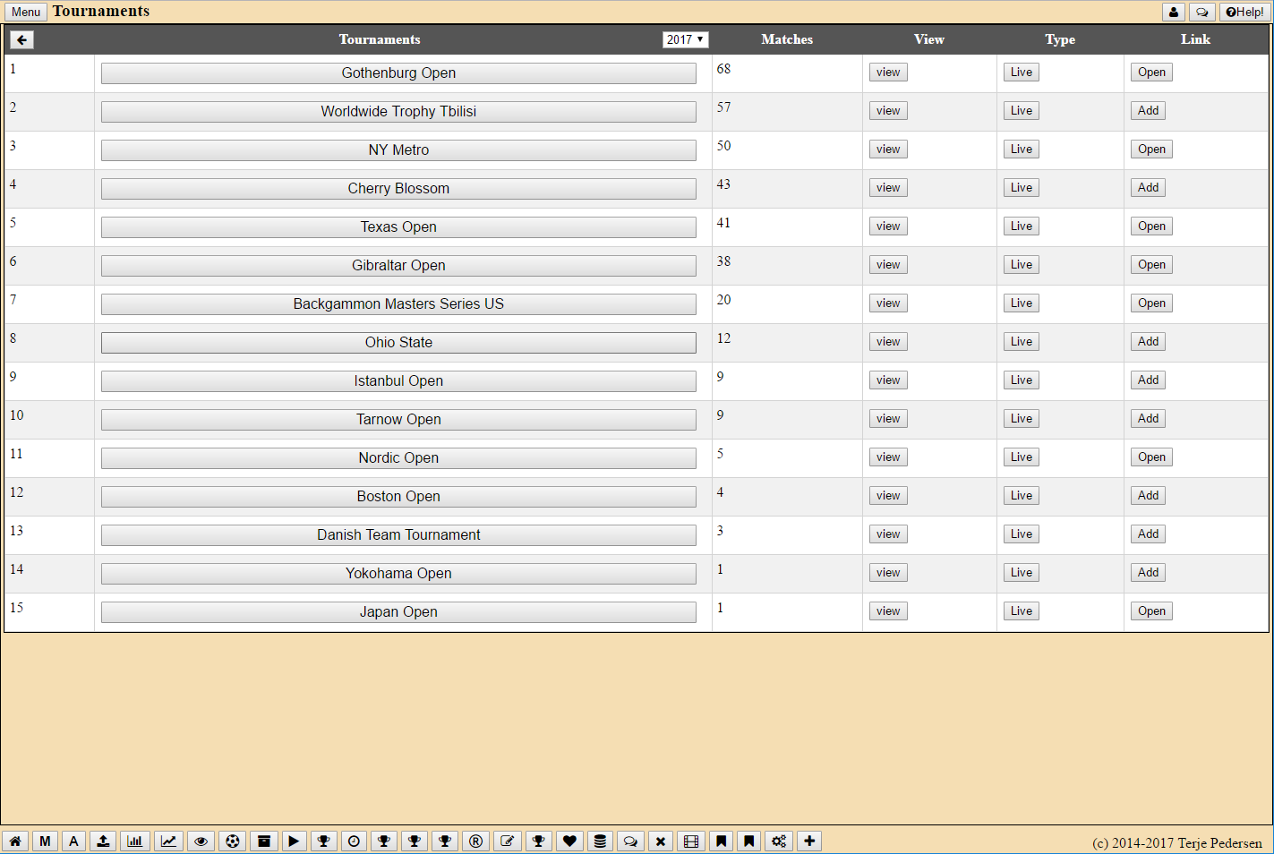This screenshot has height=854, width=1274.
Task: Click the registered trademark R icon
Action: coord(476,841)
